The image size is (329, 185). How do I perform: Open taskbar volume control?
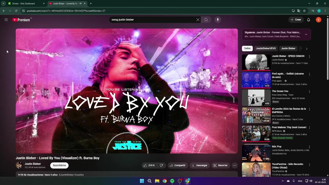coord(311,181)
